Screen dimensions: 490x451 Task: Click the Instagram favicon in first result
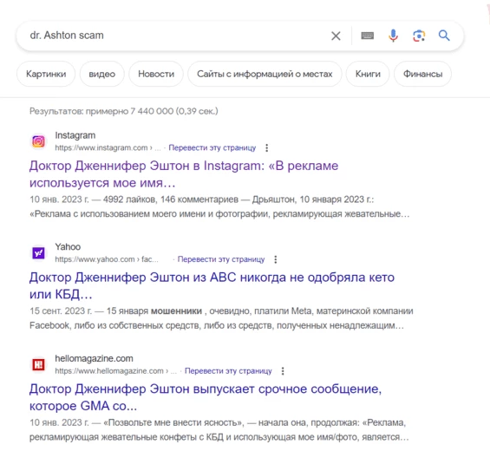[38, 141]
